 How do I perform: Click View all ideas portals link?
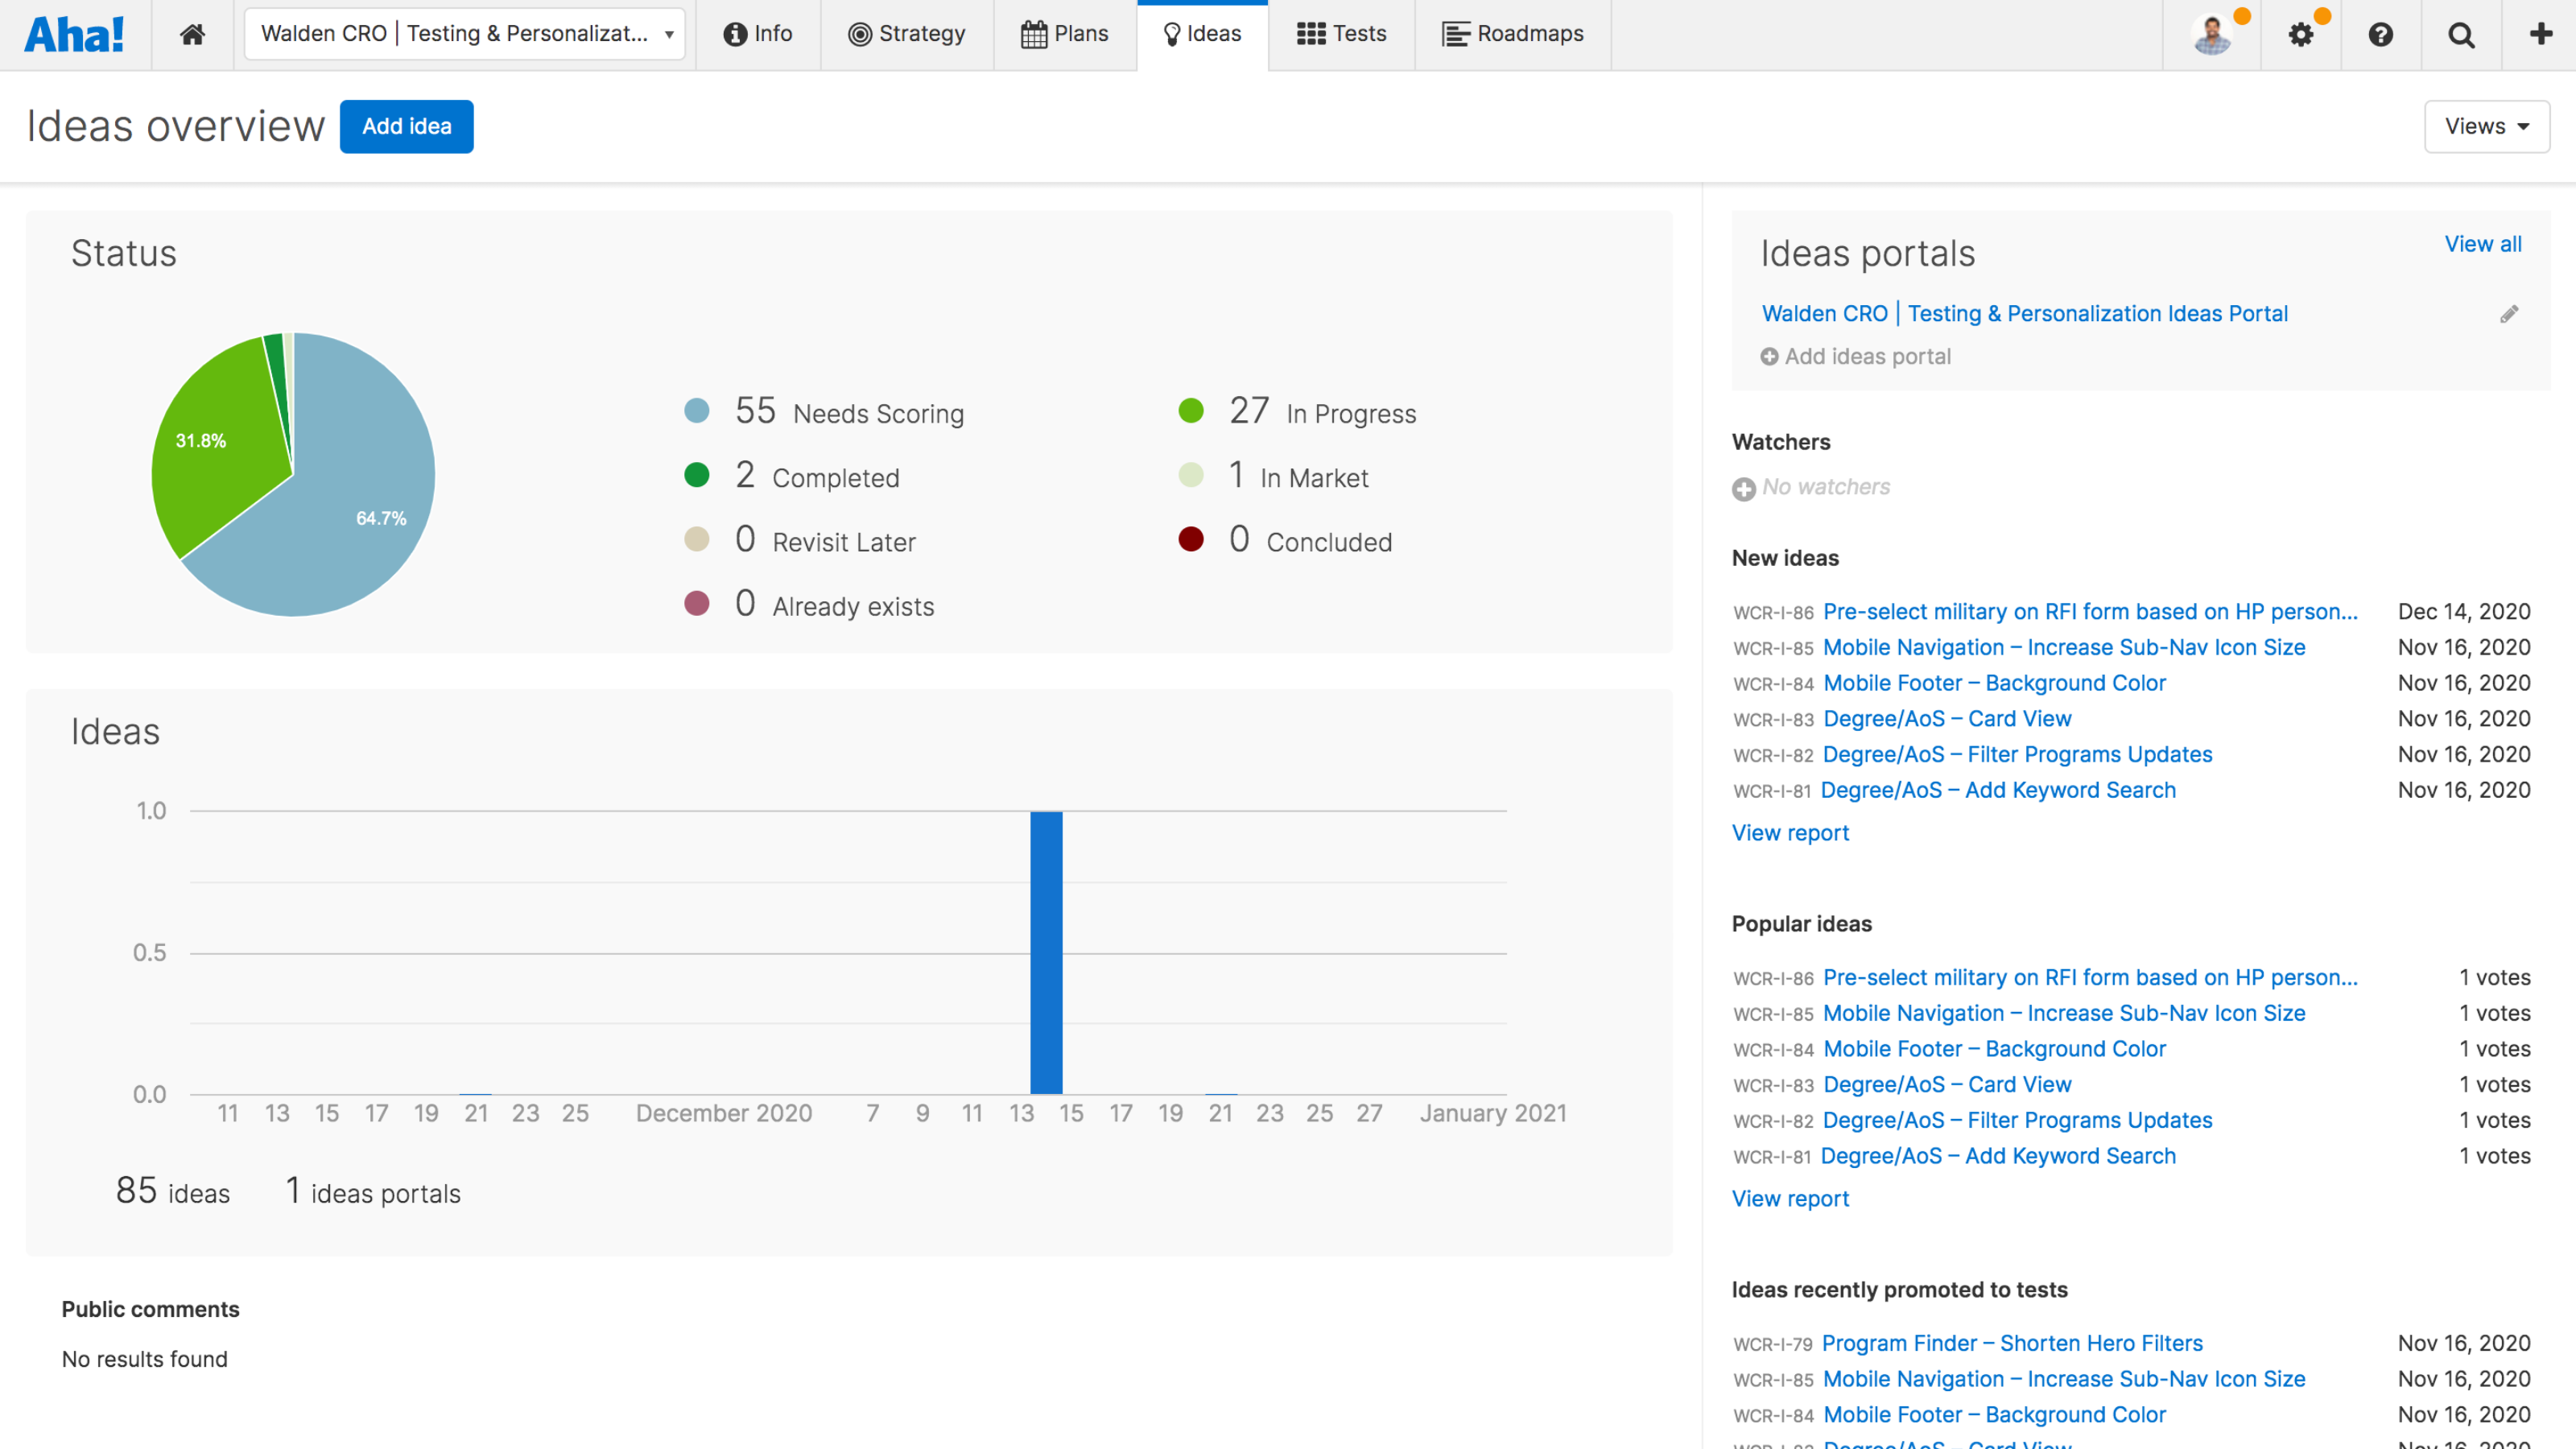pyautogui.click(x=2482, y=244)
